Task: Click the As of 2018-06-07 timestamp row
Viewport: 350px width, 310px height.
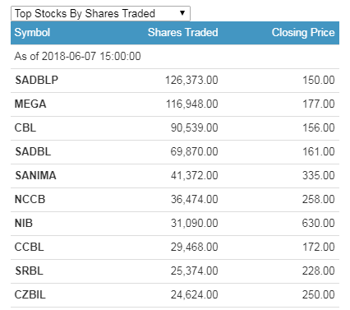Action: (x=175, y=57)
